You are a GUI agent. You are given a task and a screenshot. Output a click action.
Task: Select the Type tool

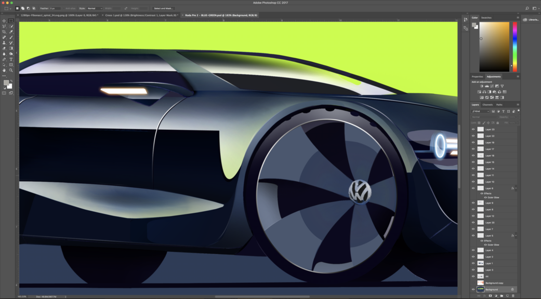tap(11, 59)
